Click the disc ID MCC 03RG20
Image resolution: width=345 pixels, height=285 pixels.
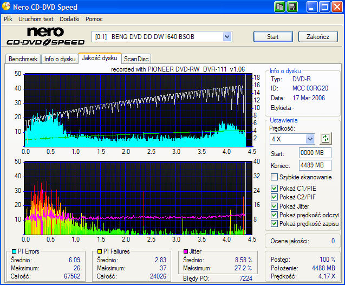310,88
